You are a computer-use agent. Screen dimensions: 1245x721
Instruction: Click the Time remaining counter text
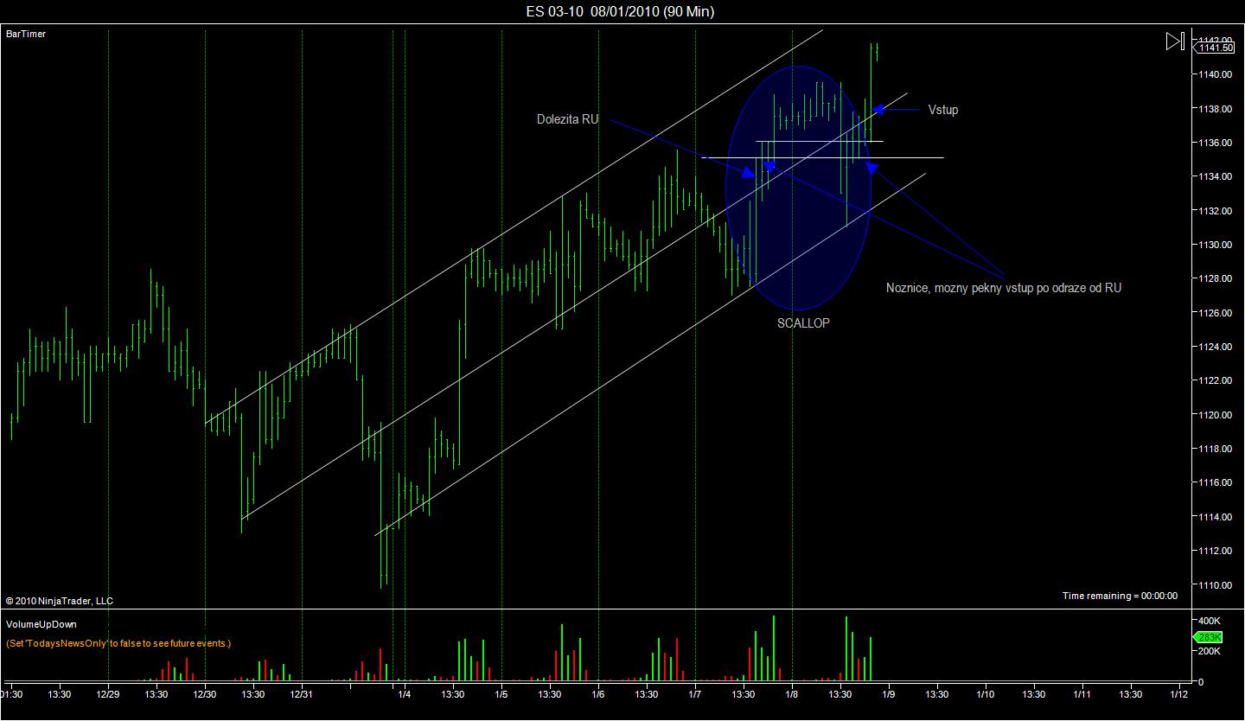coord(1120,596)
